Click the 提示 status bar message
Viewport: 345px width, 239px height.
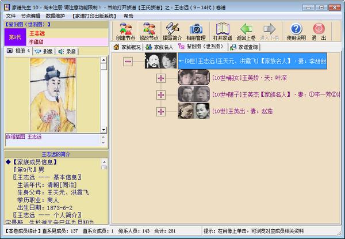(x=254, y=231)
